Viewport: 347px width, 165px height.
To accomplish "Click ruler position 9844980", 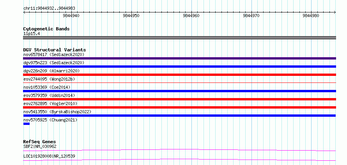I will (x=311, y=16).
